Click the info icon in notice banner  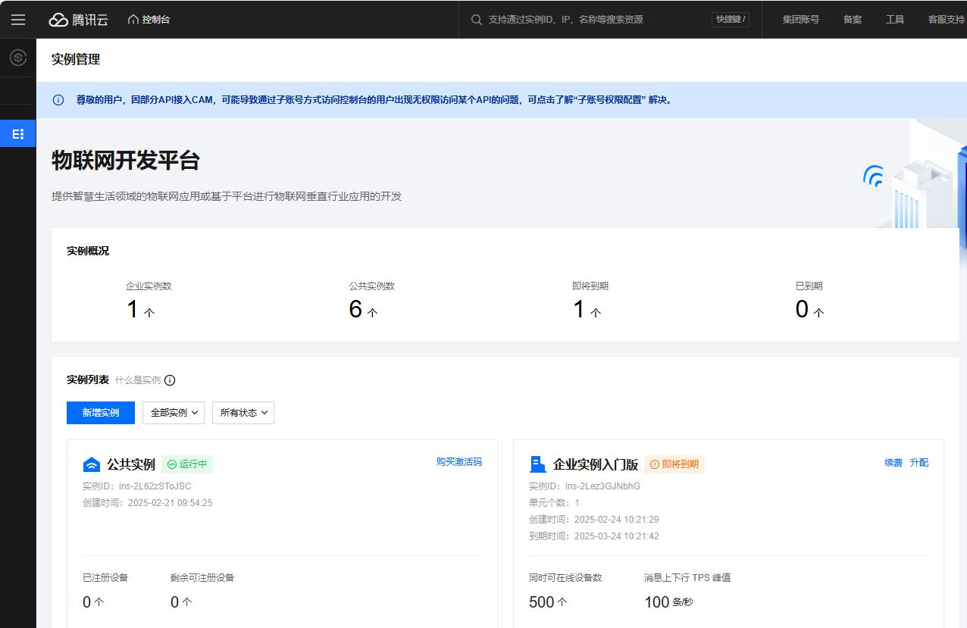point(58,100)
